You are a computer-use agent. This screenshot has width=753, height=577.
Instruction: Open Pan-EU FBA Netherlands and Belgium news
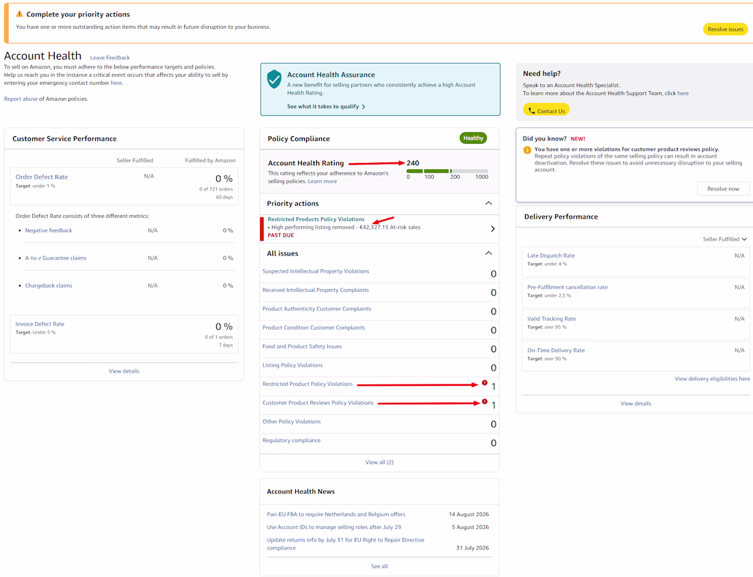click(335, 514)
